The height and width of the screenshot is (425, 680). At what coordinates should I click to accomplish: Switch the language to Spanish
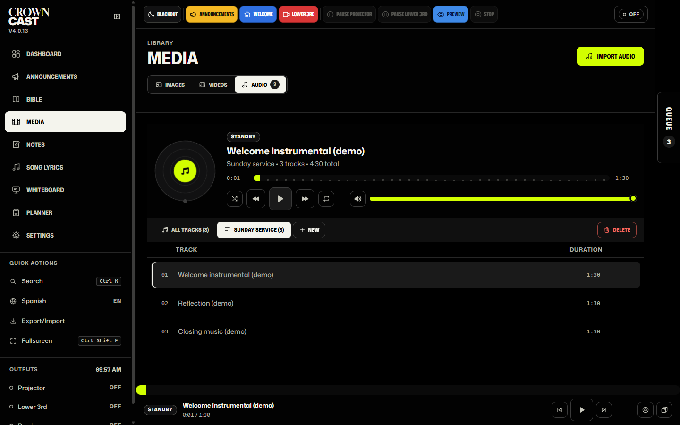click(65, 301)
